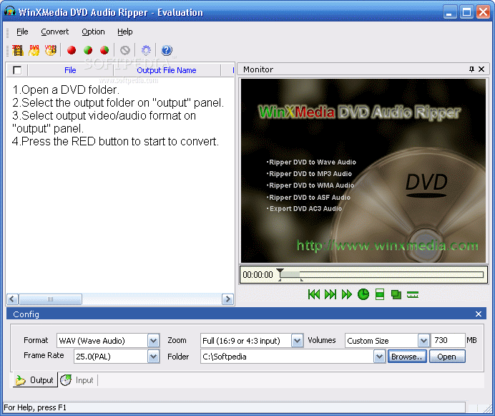Click the Open folder button
The image size is (495, 416).
tap(447, 357)
